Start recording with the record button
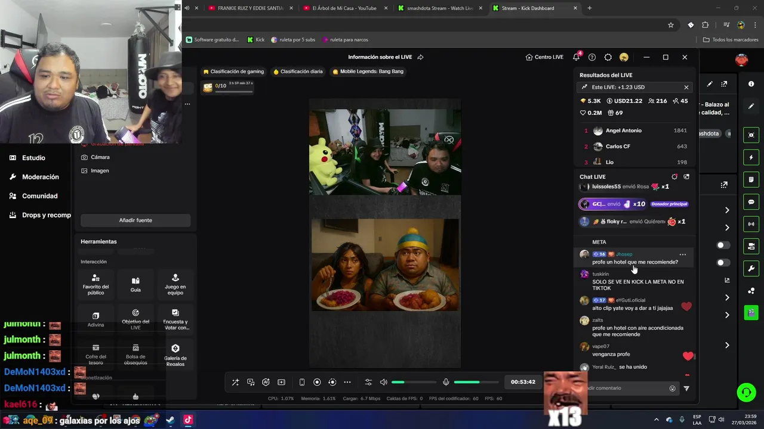Screen dimensions: 764x429 (317, 382)
